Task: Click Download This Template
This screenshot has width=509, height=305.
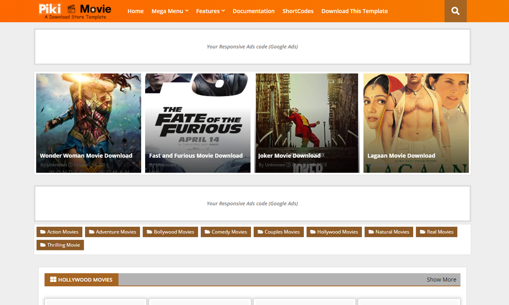Action: pyautogui.click(x=355, y=11)
